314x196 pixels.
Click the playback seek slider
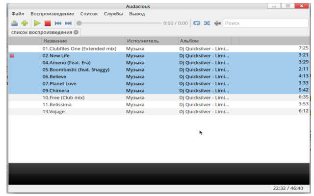click(120, 23)
